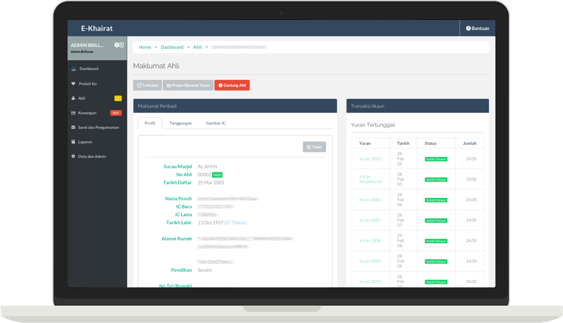The height and width of the screenshot is (323, 563).
Task: Click the book icon next to Laporan
Action: (x=73, y=142)
